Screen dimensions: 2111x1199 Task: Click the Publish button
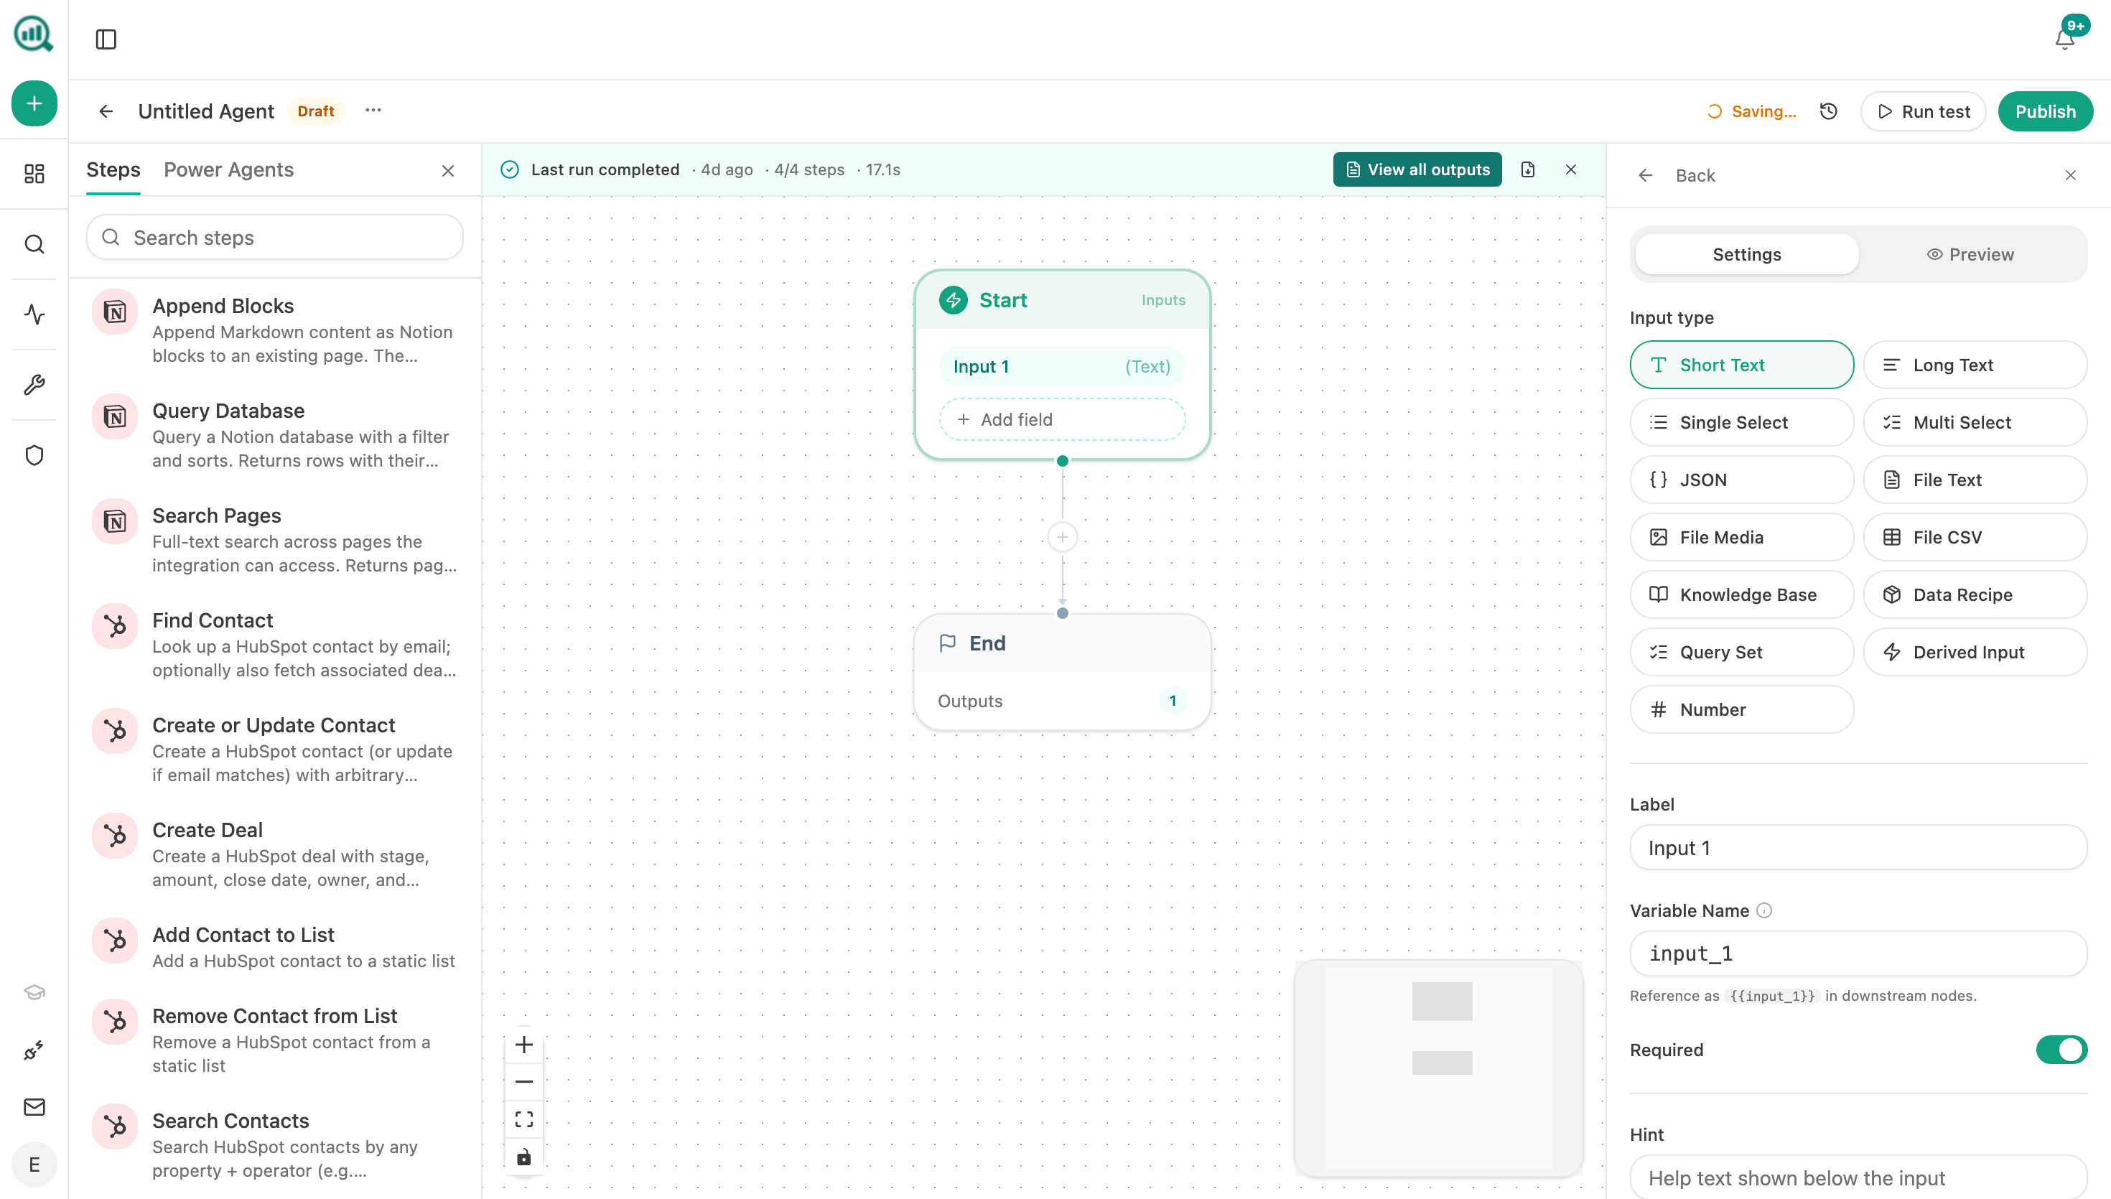tap(2045, 111)
